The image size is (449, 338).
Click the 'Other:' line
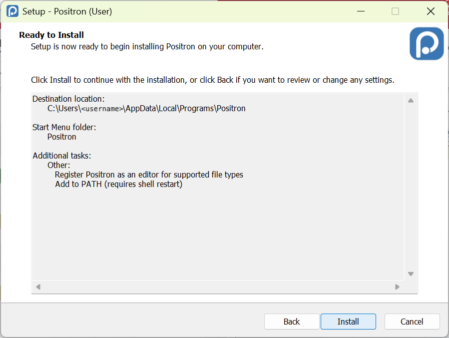click(x=59, y=165)
